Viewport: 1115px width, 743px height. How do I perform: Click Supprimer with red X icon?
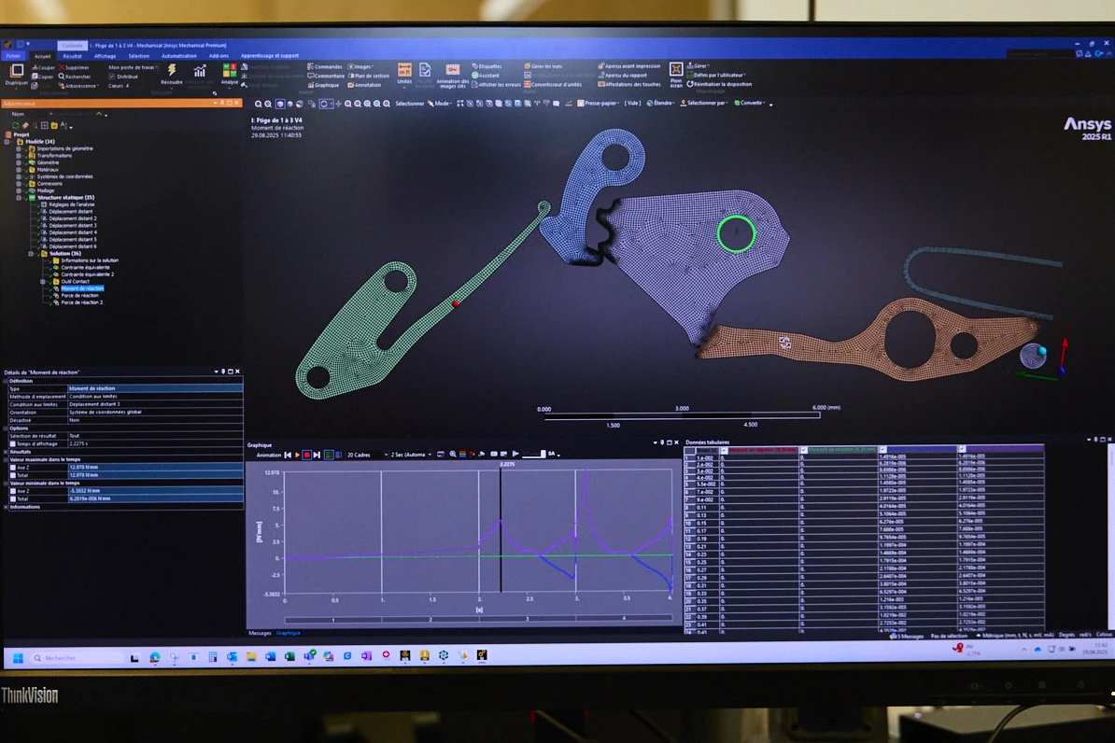pos(74,67)
